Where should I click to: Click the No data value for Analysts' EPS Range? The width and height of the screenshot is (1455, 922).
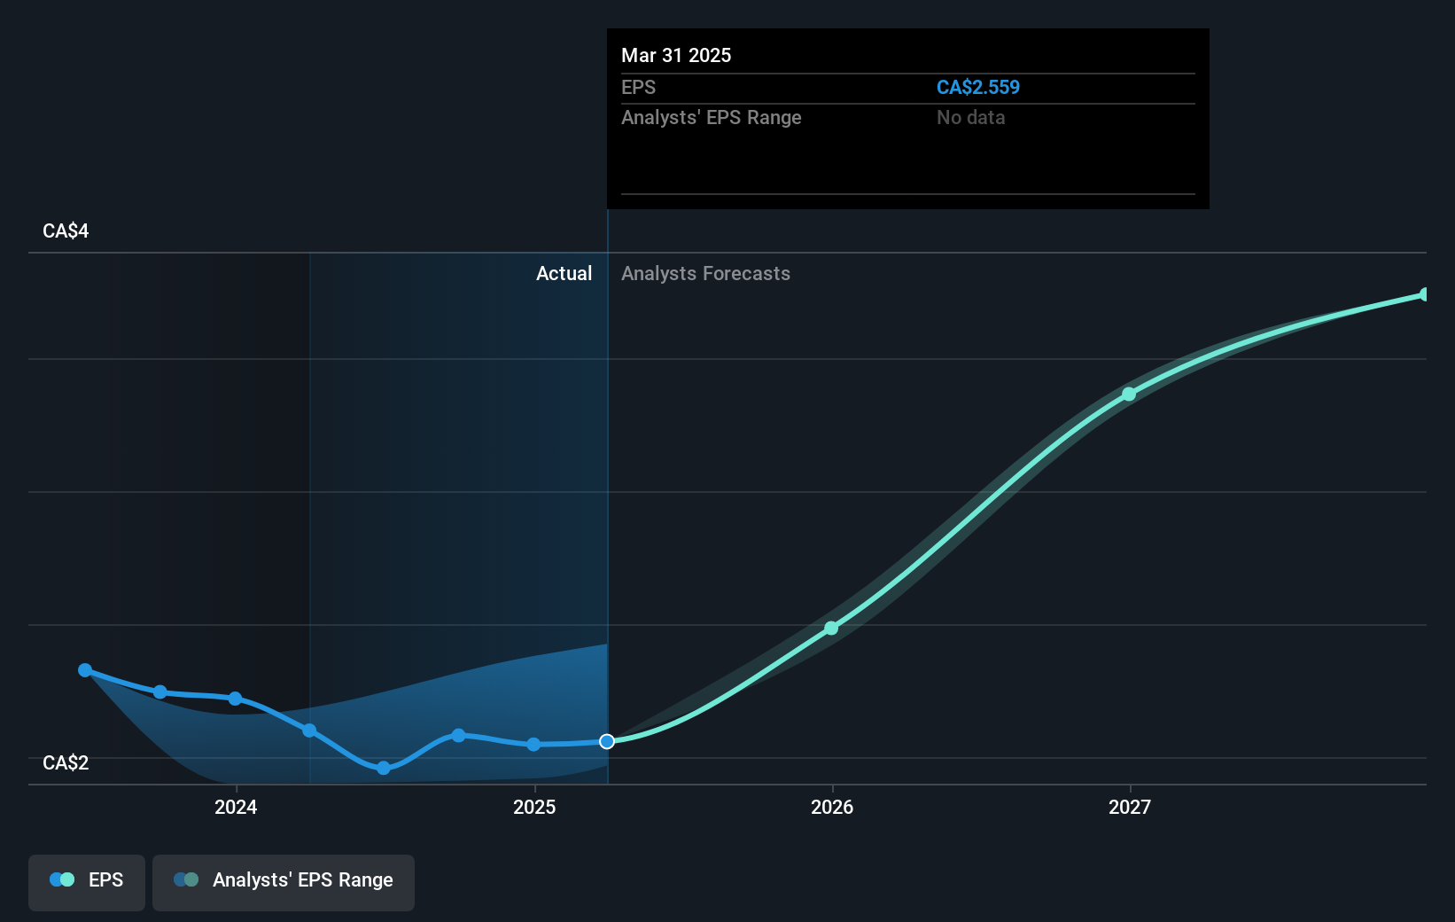[970, 117]
